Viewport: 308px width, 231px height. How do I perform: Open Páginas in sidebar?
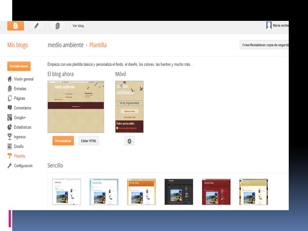(20, 98)
